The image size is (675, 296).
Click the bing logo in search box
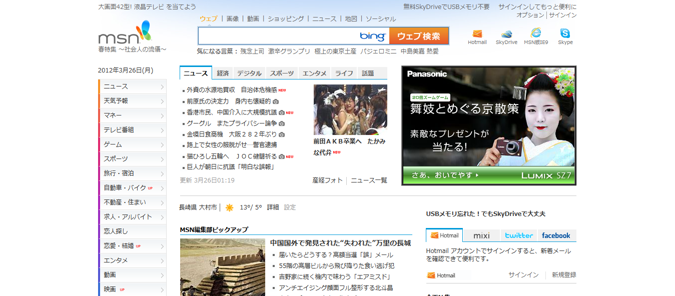point(373,36)
